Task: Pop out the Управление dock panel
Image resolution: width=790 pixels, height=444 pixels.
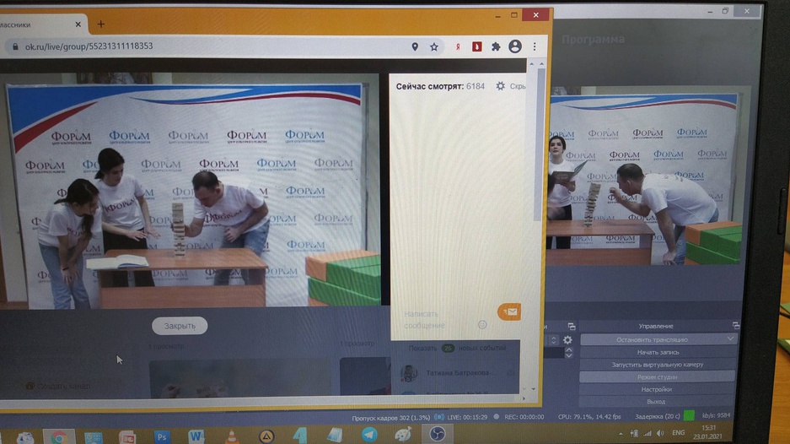Action: [x=736, y=326]
